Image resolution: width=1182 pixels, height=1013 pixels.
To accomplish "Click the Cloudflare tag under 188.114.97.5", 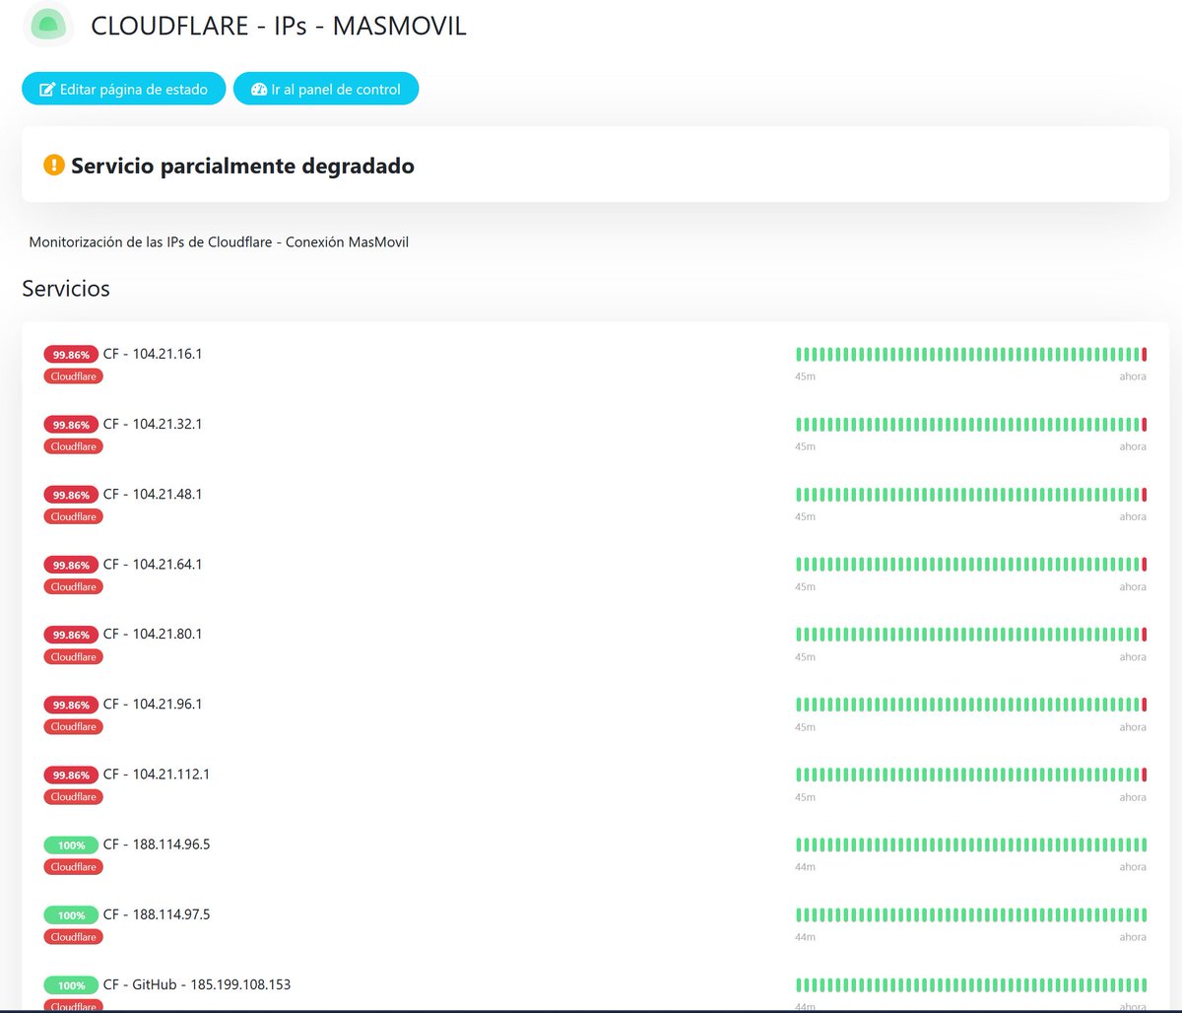I will pos(73,936).
